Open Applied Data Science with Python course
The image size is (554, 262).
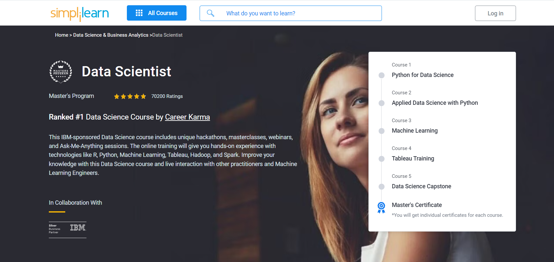point(435,103)
